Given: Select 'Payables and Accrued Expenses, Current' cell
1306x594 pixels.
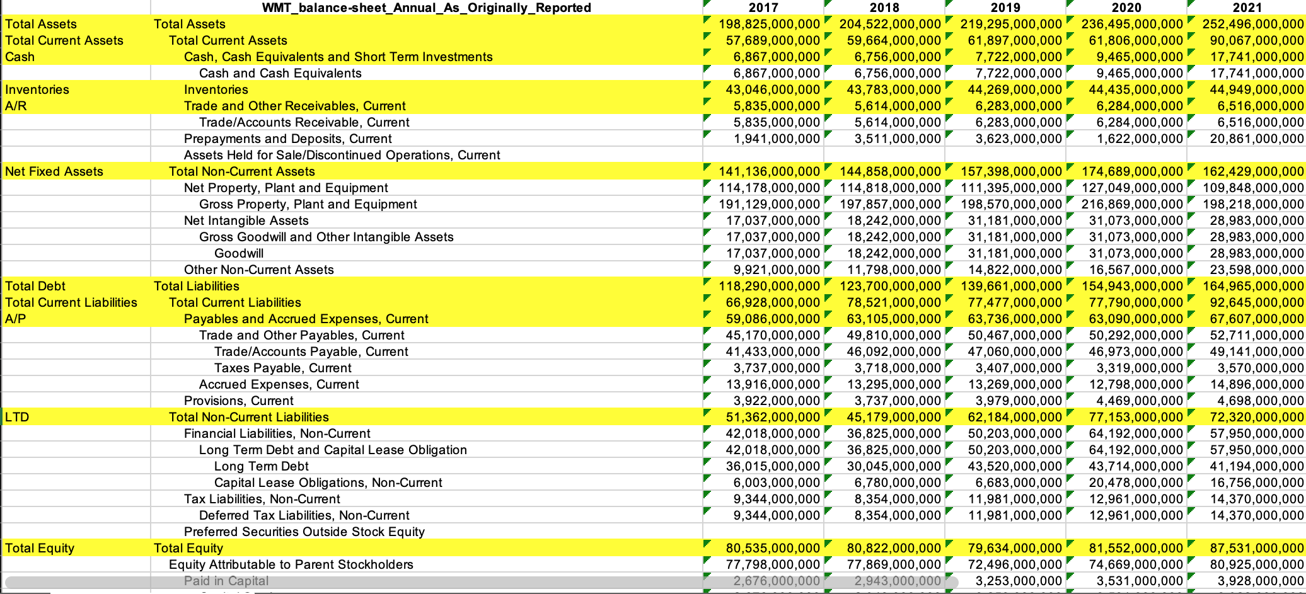Looking at the screenshot, I should 426,319.
